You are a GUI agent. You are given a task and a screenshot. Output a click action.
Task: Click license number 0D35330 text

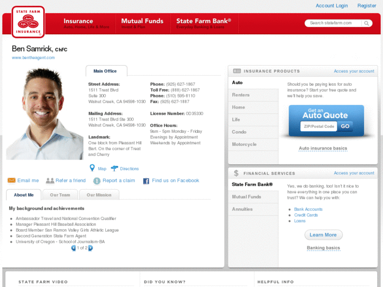pyautogui.click(x=194, y=114)
